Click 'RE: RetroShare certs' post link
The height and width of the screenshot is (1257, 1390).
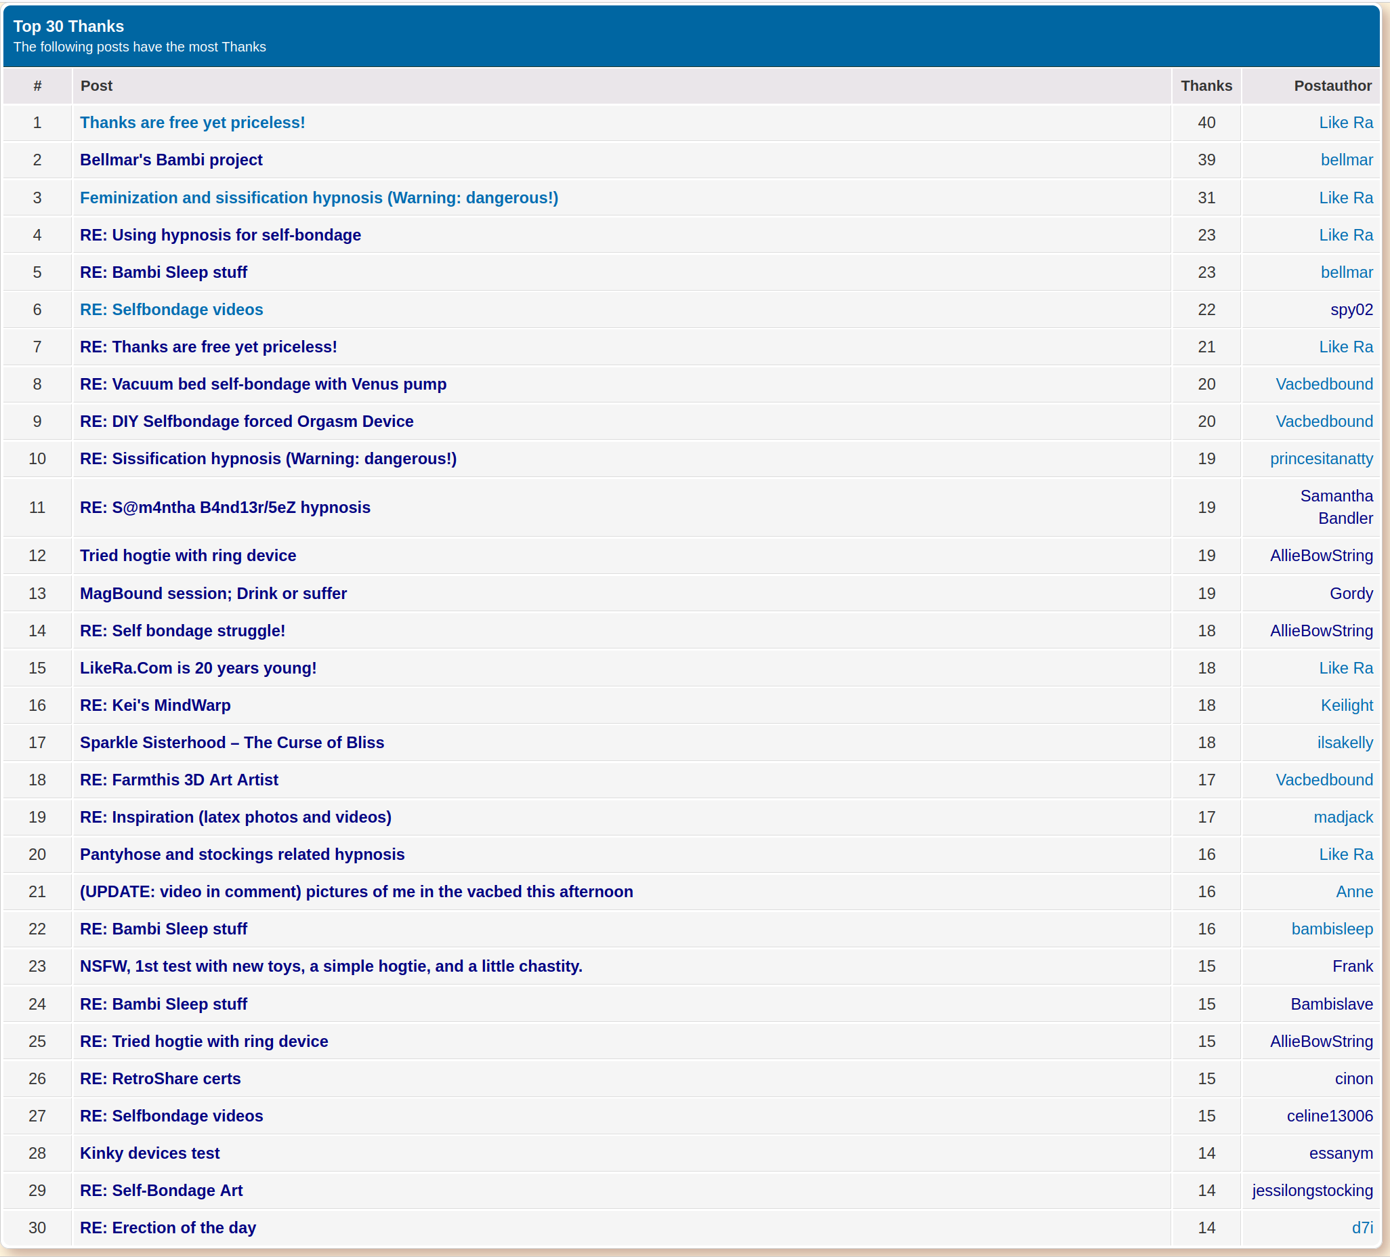click(x=160, y=1078)
